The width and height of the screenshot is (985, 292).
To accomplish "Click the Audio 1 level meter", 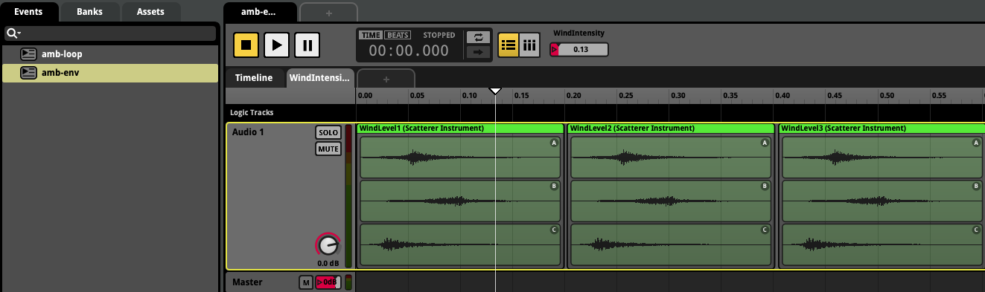I will pos(348,196).
